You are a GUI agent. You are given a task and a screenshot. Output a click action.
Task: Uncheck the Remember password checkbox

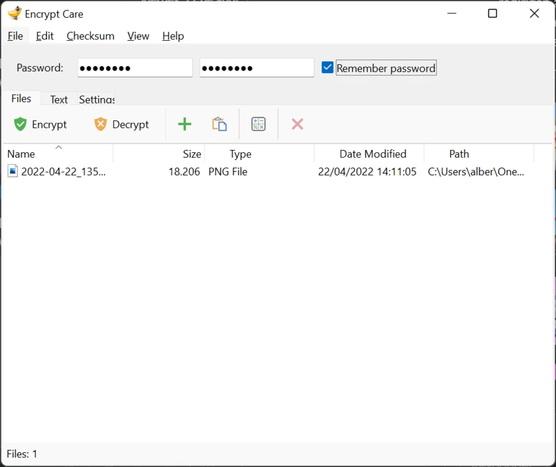point(327,68)
